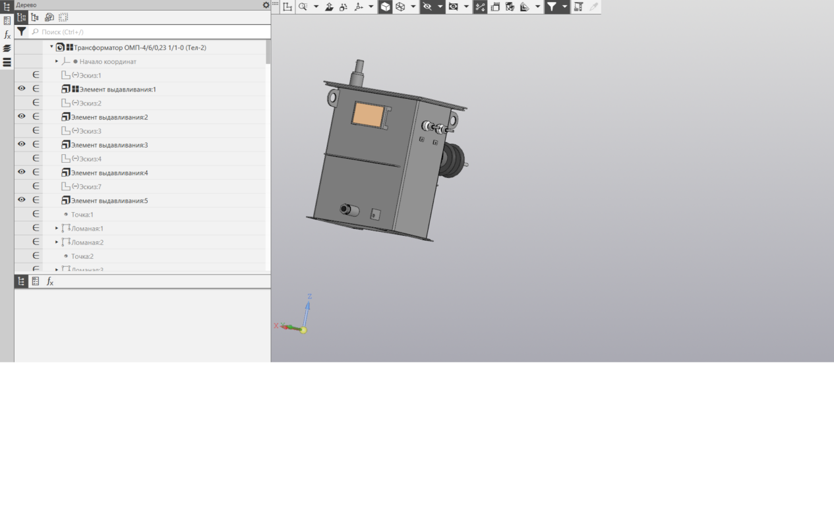The image size is (834, 527).
Task: Hide Элемент выдавливания:1 with its eye icon
Action: (22, 88)
